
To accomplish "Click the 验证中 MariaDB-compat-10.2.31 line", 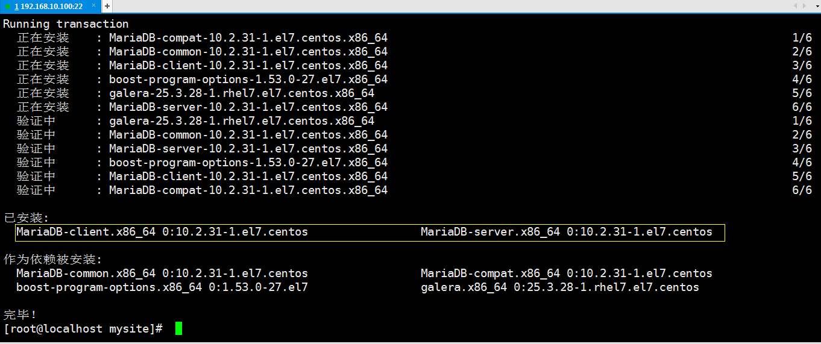I will tap(415, 190).
